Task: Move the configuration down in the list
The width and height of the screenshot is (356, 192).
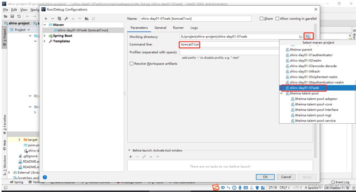Action: 80,19
